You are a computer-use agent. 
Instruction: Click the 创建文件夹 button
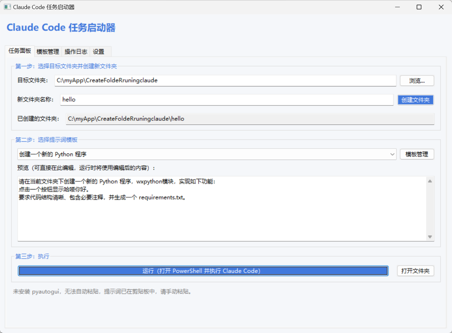[x=415, y=100]
